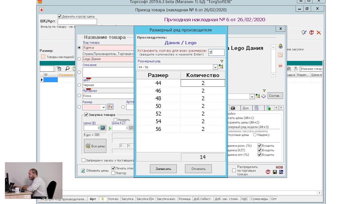Open the camera photo tab
Image resolution: width=362 pixels, height=204 pixels.
pyautogui.click(x=233, y=108)
